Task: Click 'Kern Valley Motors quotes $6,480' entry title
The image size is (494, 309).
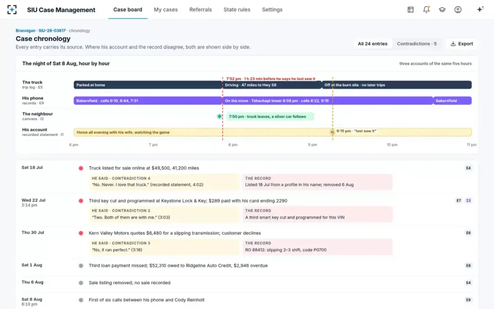Action: [x=175, y=233]
